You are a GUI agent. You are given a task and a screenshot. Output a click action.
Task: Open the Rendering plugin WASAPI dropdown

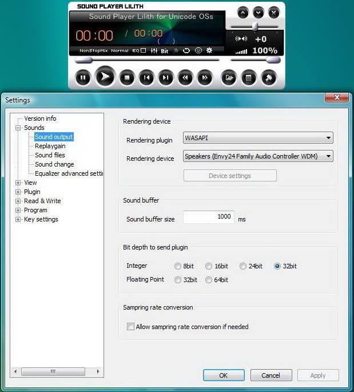click(x=258, y=138)
